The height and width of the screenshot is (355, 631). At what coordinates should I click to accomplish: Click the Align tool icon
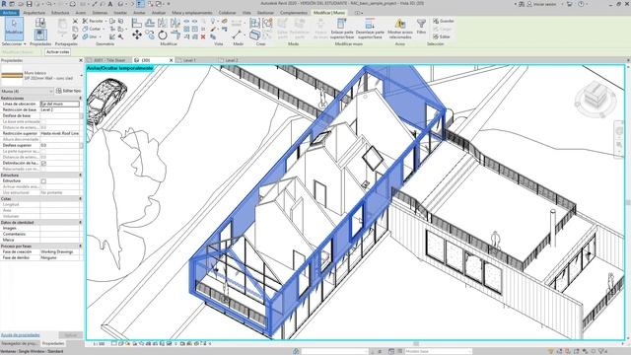[x=137, y=23]
